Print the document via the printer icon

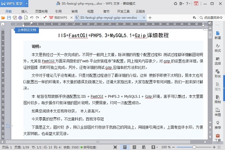(x=20, y=18)
